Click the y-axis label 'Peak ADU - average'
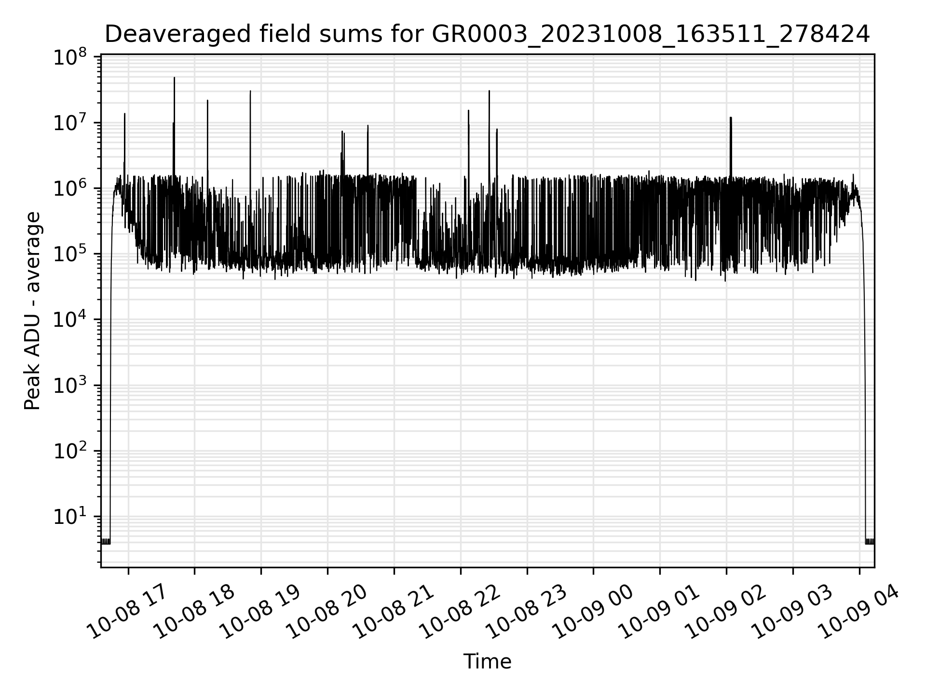The width and height of the screenshot is (926, 694). pos(32,311)
